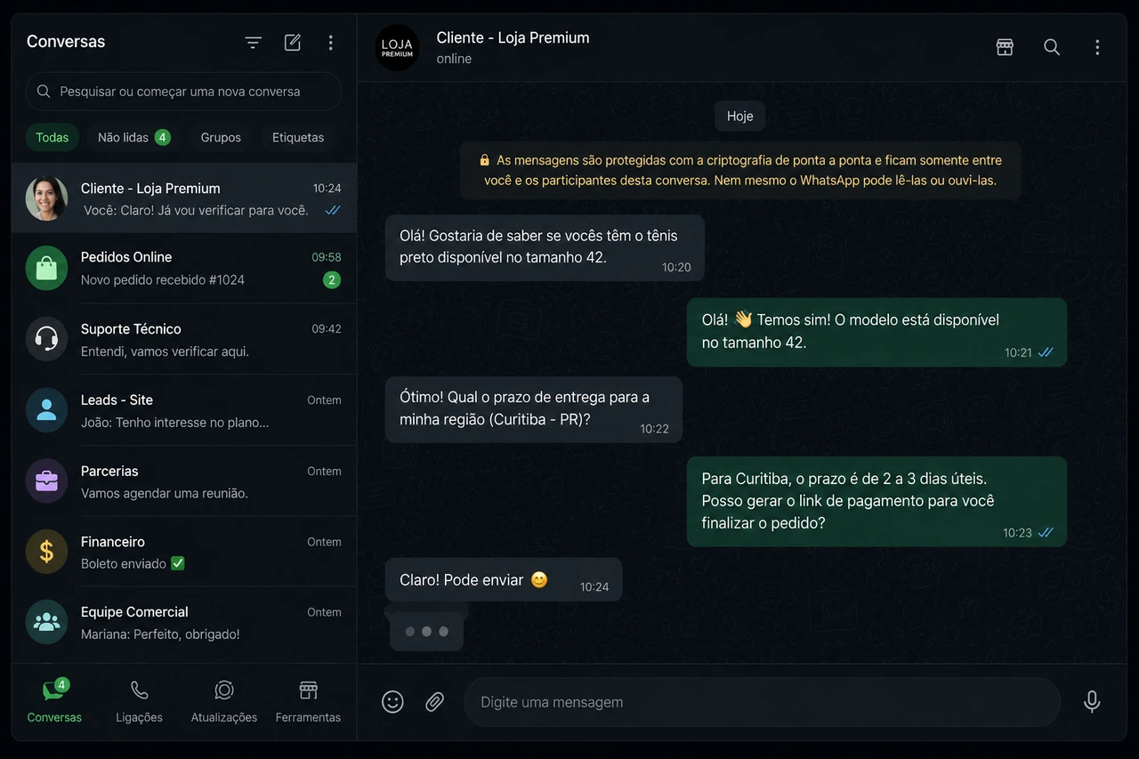Filter chats by Não lidas

(x=133, y=137)
